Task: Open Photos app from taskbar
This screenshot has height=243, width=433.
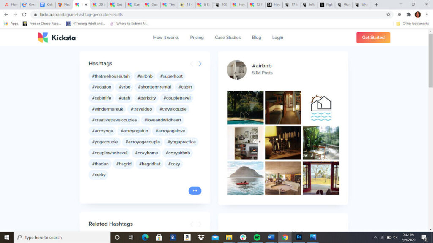Action: (x=313, y=237)
